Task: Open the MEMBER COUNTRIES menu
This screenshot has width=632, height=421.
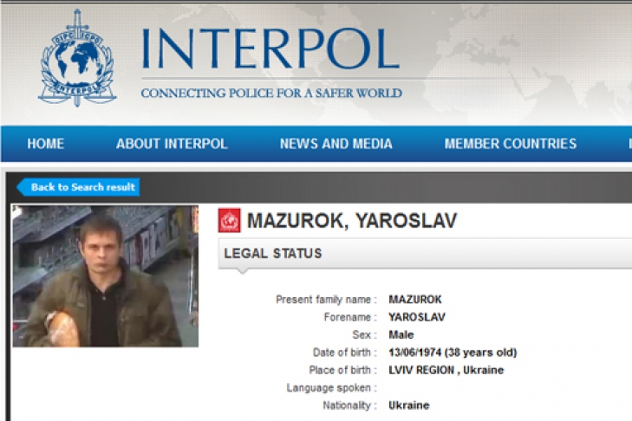Action: (x=511, y=144)
